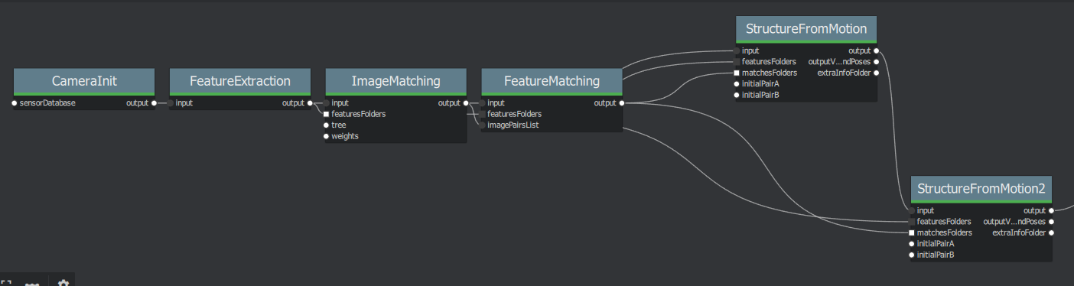Click FeatureMatching imagePairsList input pin

pos(482,125)
